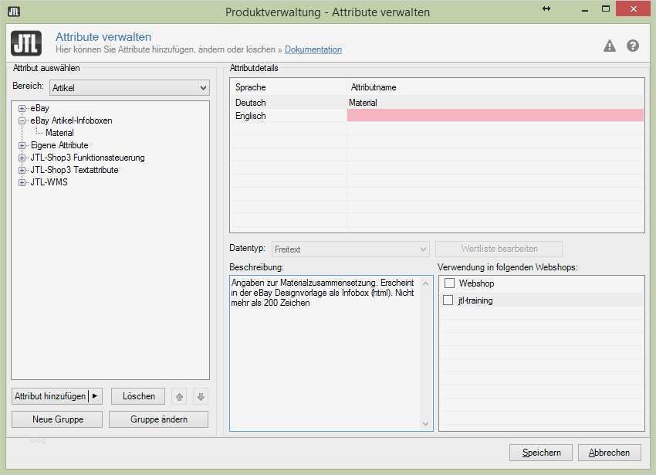The image size is (656, 475).
Task: Click Beschreibung scrollbar down arrow
Action: coord(425,423)
